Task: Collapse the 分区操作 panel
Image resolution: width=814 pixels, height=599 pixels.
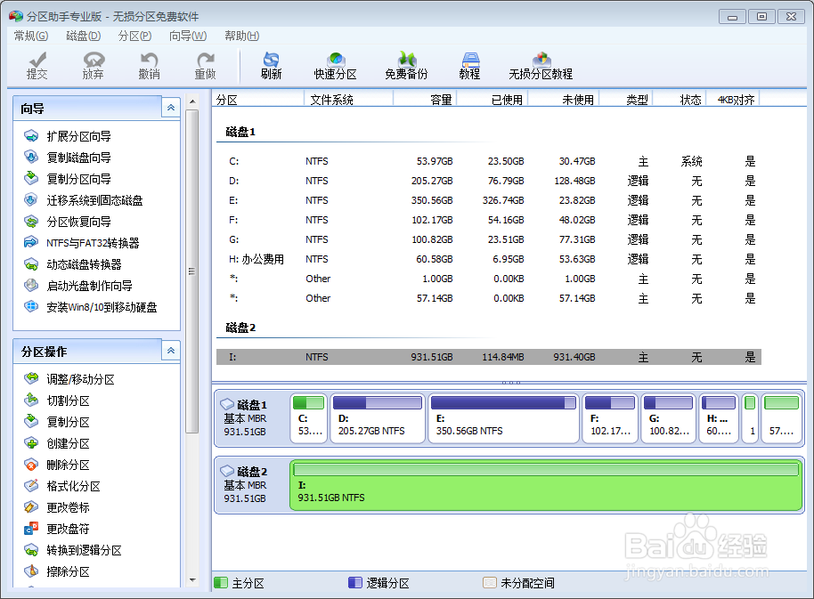Action: click(x=170, y=351)
